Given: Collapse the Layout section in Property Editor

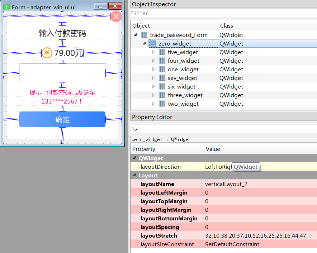Looking at the screenshot, I should (135, 175).
